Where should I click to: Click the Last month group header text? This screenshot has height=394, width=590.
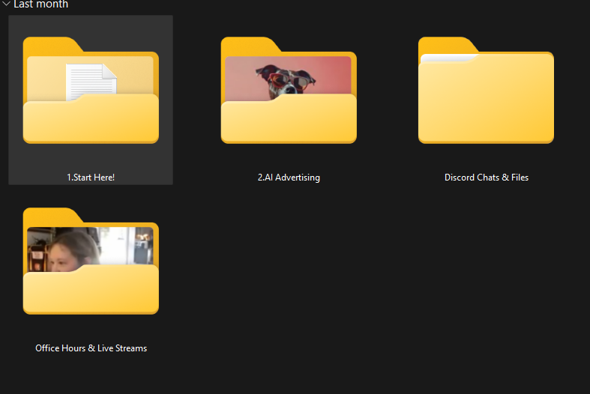[x=40, y=4]
